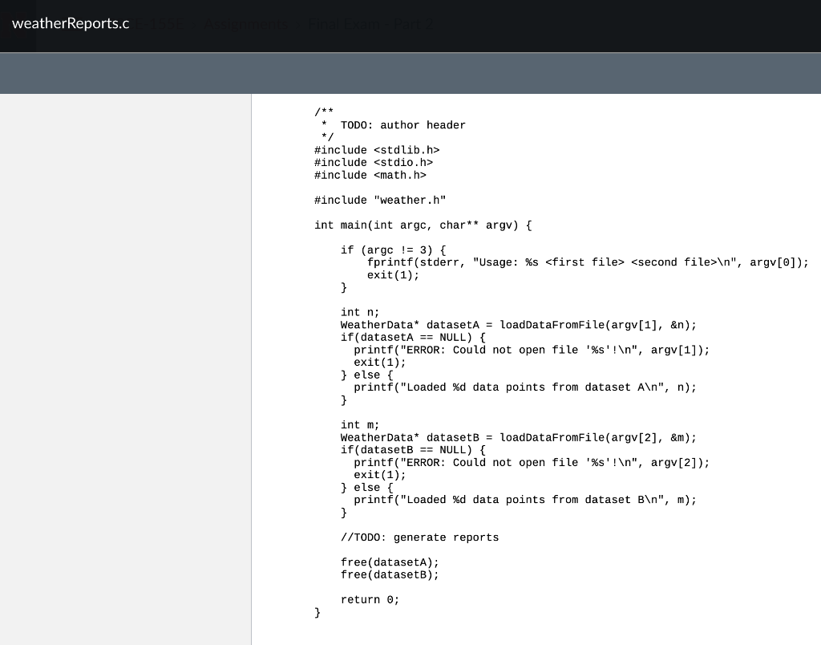Image resolution: width=821 pixels, height=645 pixels.
Task: Click the free(datasetA) statement
Action: [x=390, y=562]
